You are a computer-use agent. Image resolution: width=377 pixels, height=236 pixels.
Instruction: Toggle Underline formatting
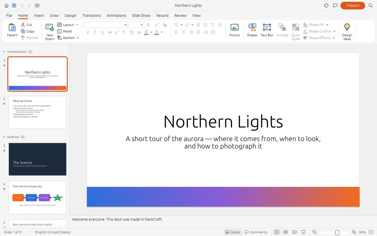102,32
